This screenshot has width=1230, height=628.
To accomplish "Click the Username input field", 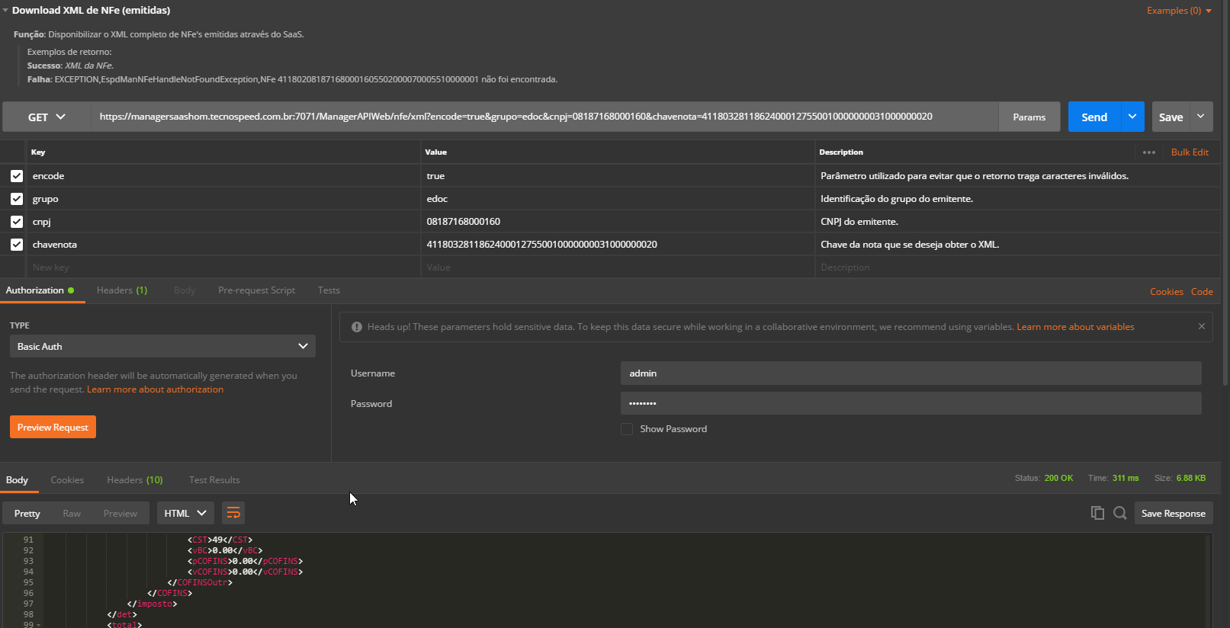I will [x=910, y=373].
